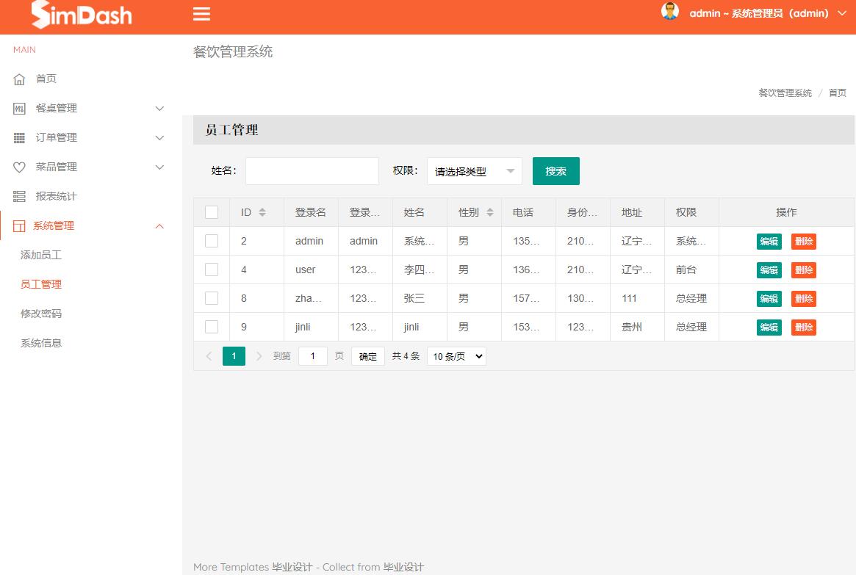Click the home icon beside 首页

tap(18, 79)
